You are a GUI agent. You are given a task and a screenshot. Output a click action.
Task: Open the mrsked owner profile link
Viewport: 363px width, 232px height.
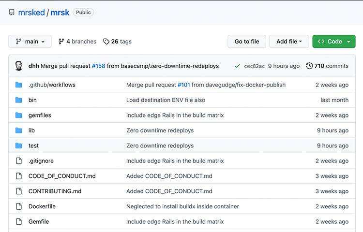[31, 13]
